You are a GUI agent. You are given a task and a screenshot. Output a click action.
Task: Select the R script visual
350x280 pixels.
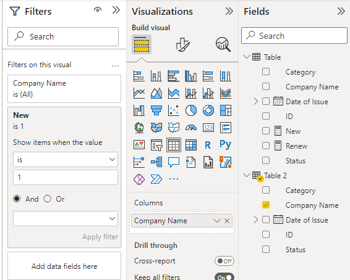click(208, 145)
